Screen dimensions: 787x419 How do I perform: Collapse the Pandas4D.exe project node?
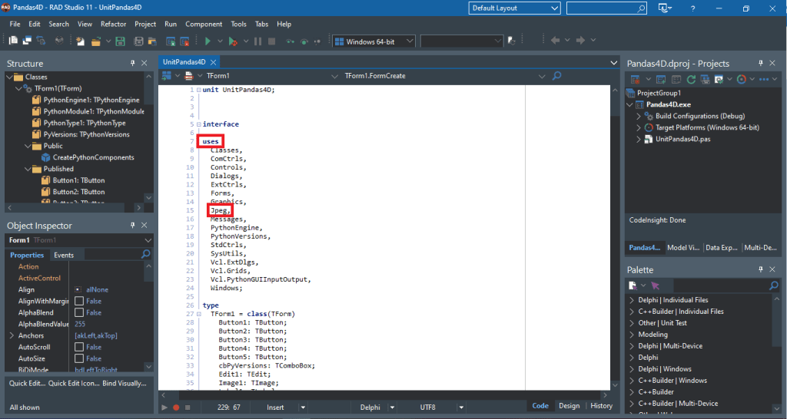click(x=629, y=104)
